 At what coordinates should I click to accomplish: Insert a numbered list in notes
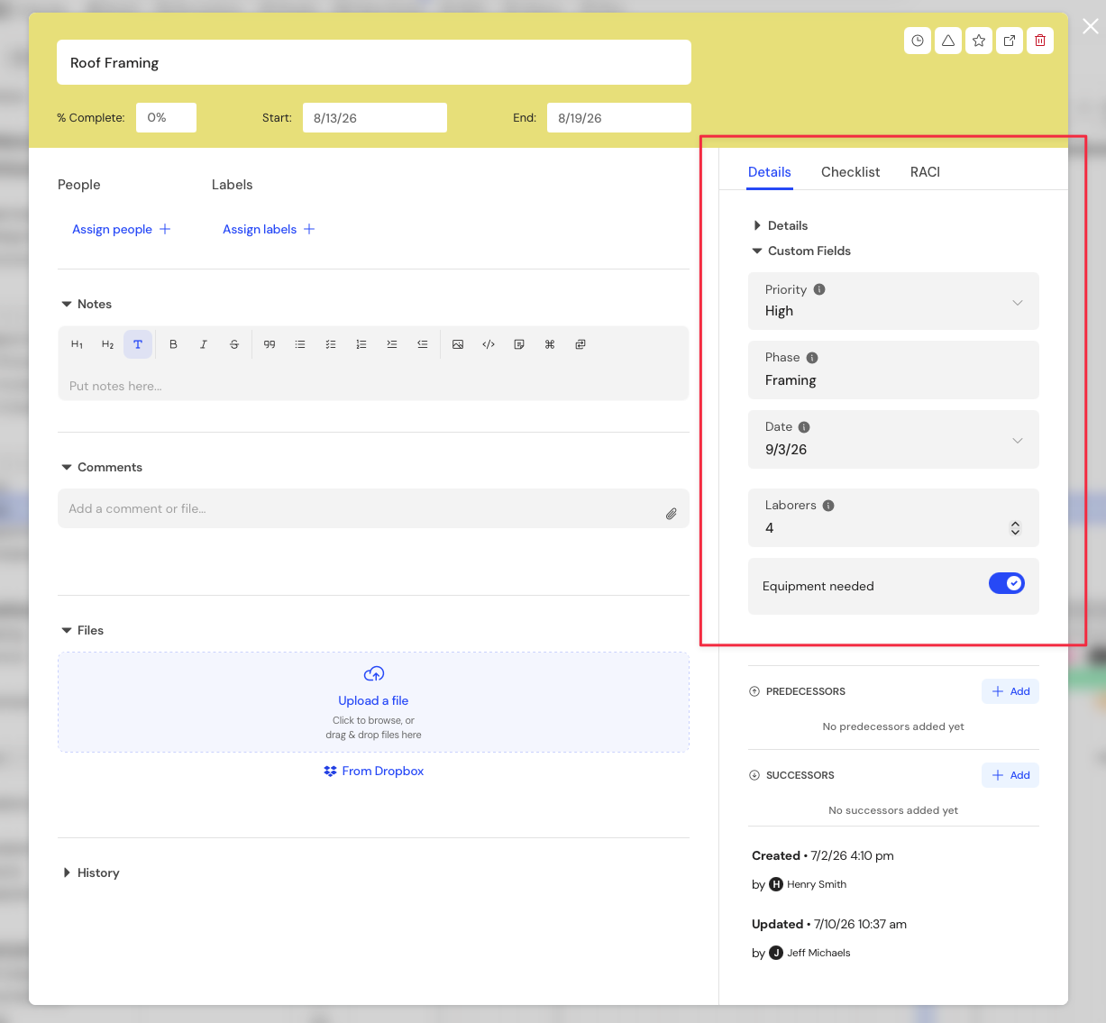pos(361,344)
